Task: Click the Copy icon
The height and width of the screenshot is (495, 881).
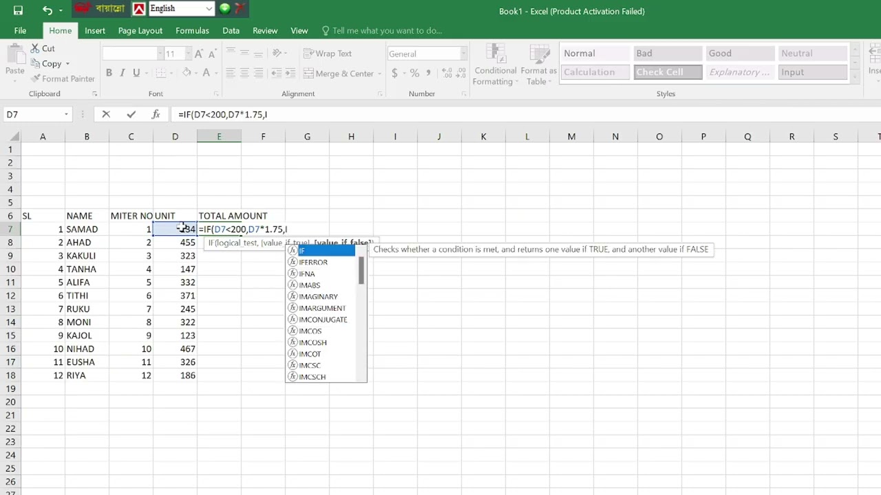Action: (x=35, y=64)
